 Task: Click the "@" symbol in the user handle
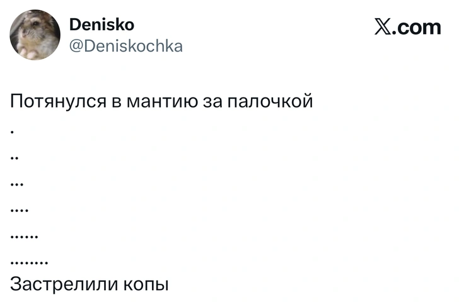[74, 46]
